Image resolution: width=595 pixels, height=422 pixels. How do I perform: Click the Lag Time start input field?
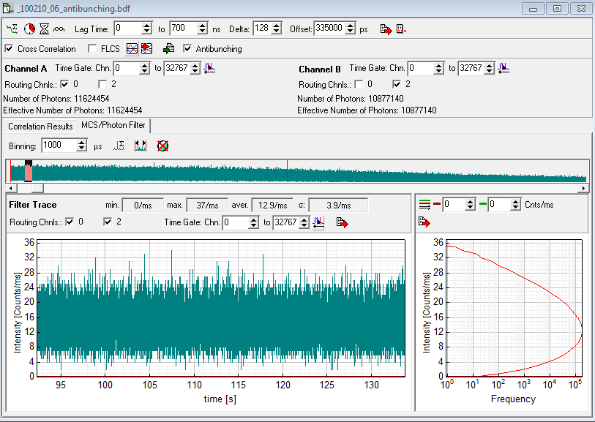[127, 29]
